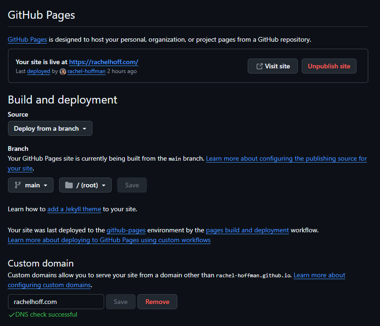Viewport: 380px width, 326px height.
Task: Click the external link icon on Visit site
Action: tap(259, 66)
